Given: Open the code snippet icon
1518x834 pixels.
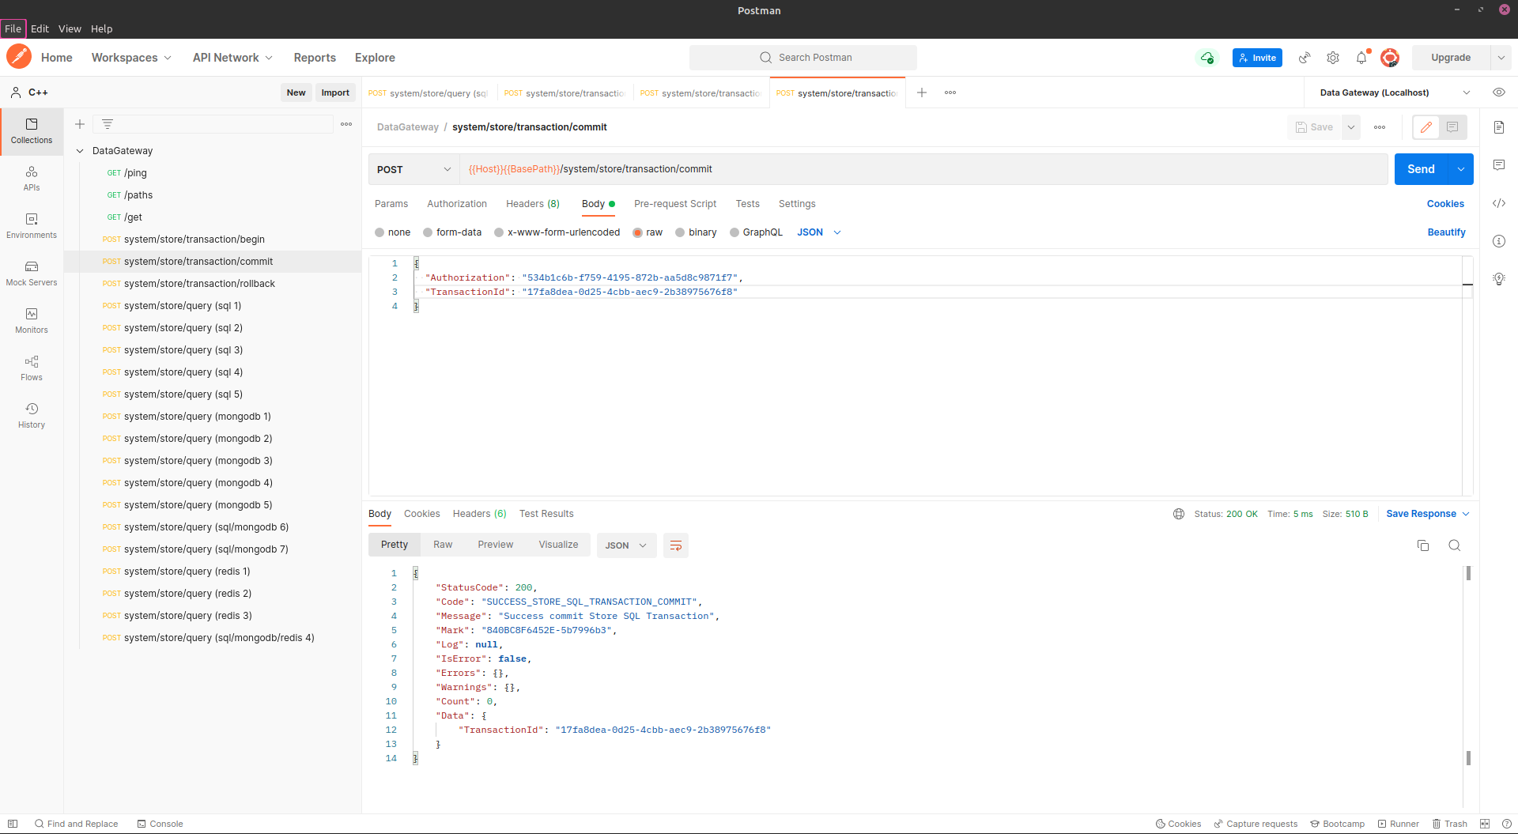Looking at the screenshot, I should (x=1499, y=203).
